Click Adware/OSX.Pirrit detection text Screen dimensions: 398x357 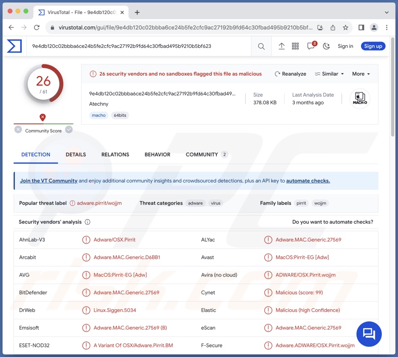click(x=114, y=240)
